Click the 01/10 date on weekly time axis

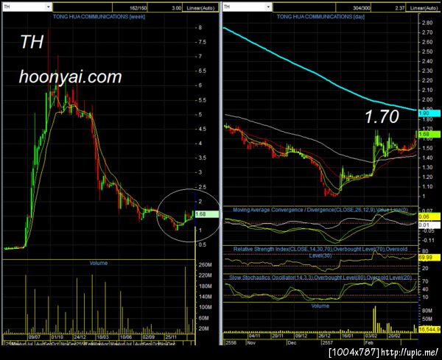[x=57, y=337]
